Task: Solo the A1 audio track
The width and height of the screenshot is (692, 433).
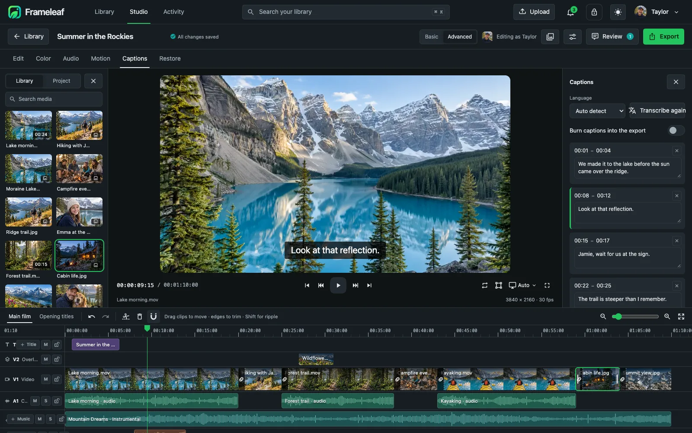Action: (x=46, y=401)
